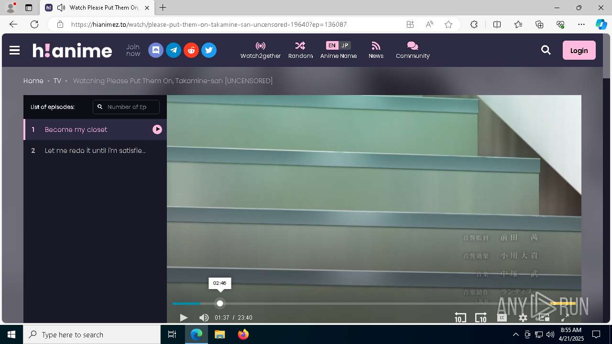The width and height of the screenshot is (612, 344).
Task: Open the Reddit community icon
Action: click(191, 50)
